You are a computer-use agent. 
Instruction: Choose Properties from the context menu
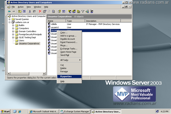[x=66, y=77]
